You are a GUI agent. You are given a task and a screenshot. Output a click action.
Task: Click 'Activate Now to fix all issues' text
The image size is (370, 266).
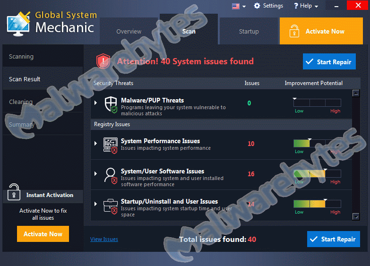click(x=43, y=214)
